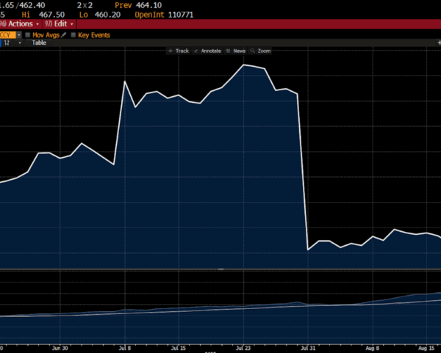441x353 pixels.
Task: Click the Zoom magnifier icon
Action: 253,51
